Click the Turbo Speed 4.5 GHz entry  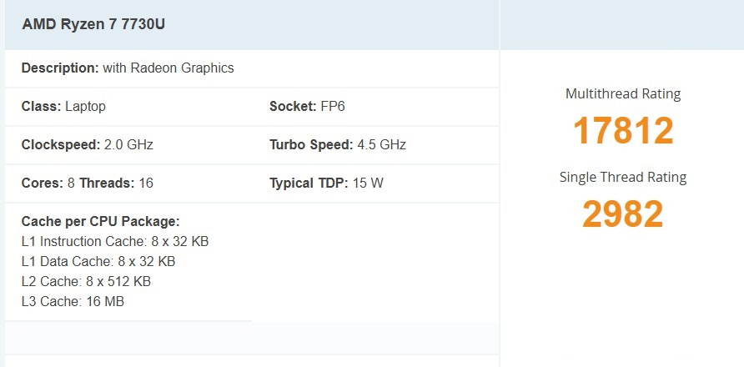(x=337, y=145)
